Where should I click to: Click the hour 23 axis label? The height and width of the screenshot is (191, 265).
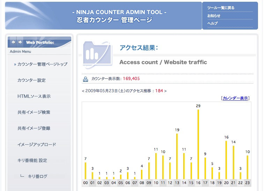coord(248,183)
